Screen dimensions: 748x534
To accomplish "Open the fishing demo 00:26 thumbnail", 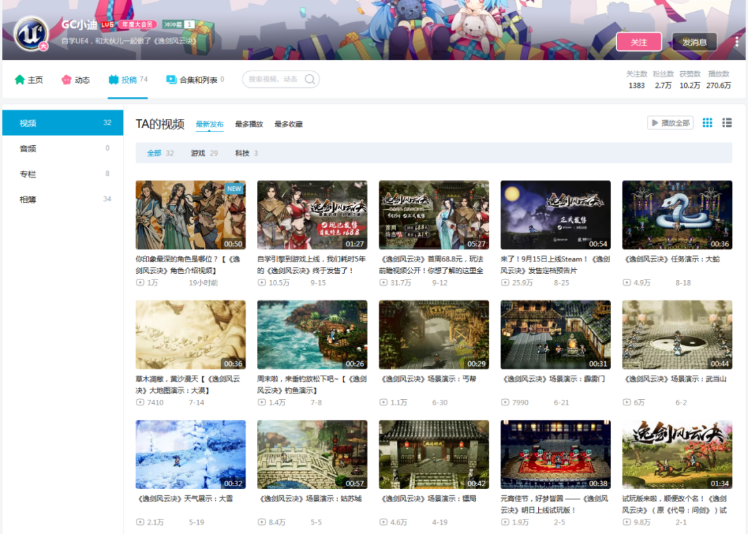I will 312,334.
